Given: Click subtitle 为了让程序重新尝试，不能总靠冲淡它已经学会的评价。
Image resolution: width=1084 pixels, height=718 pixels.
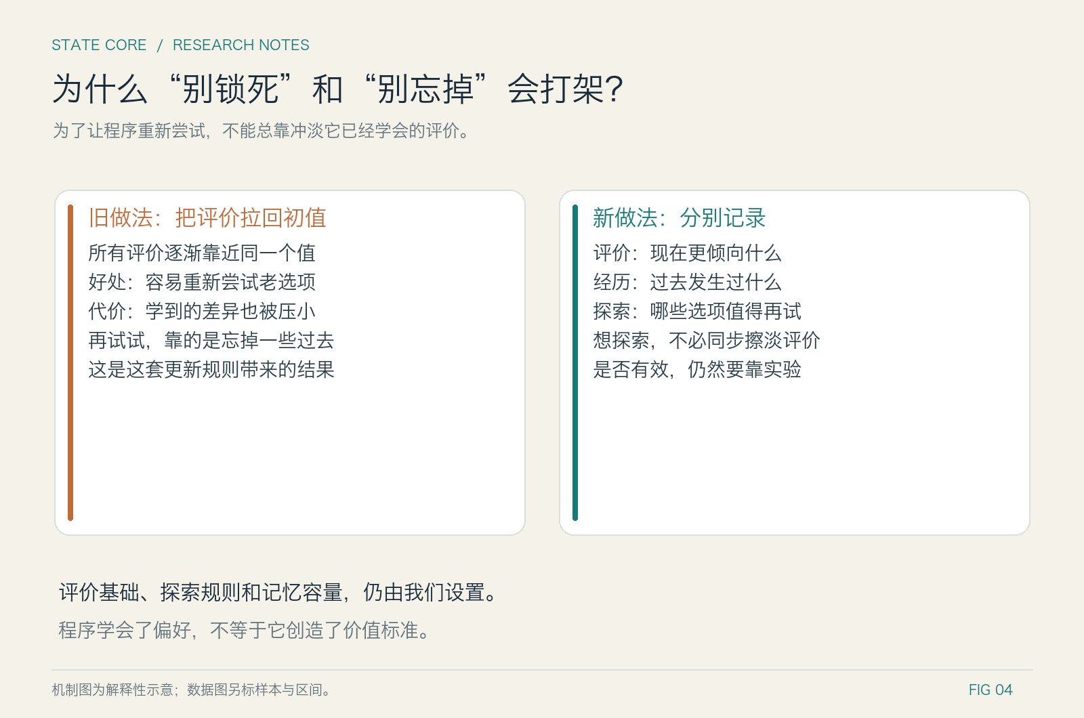Looking at the screenshot, I should (262, 130).
